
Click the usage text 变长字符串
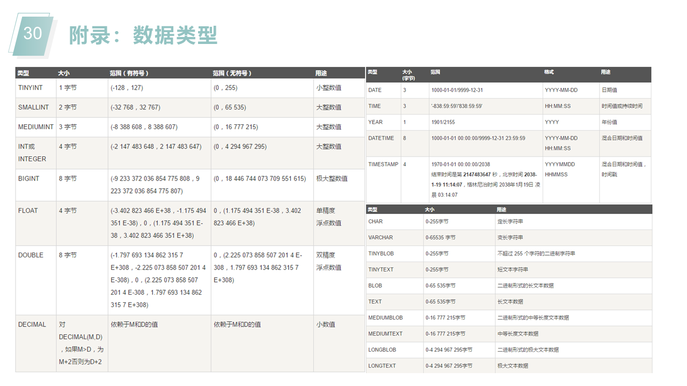[x=510, y=237]
